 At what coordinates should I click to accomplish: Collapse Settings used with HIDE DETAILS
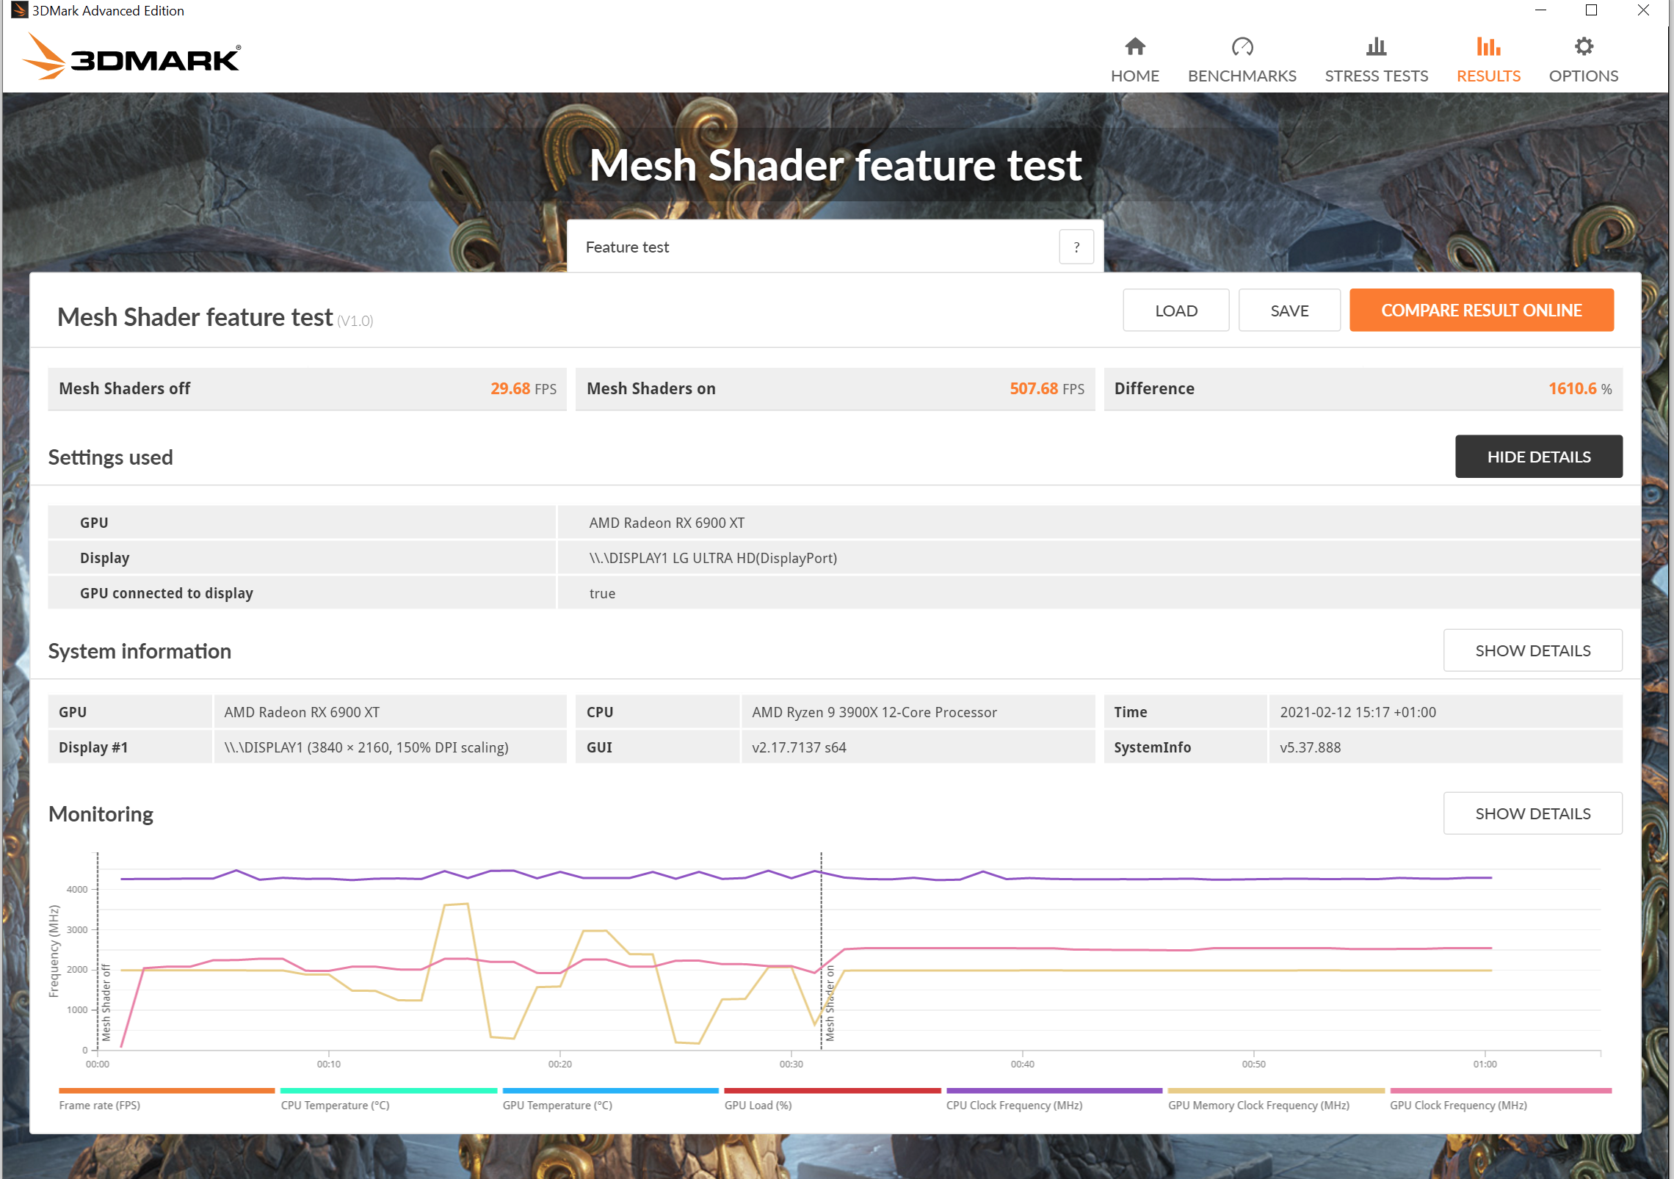coord(1538,456)
